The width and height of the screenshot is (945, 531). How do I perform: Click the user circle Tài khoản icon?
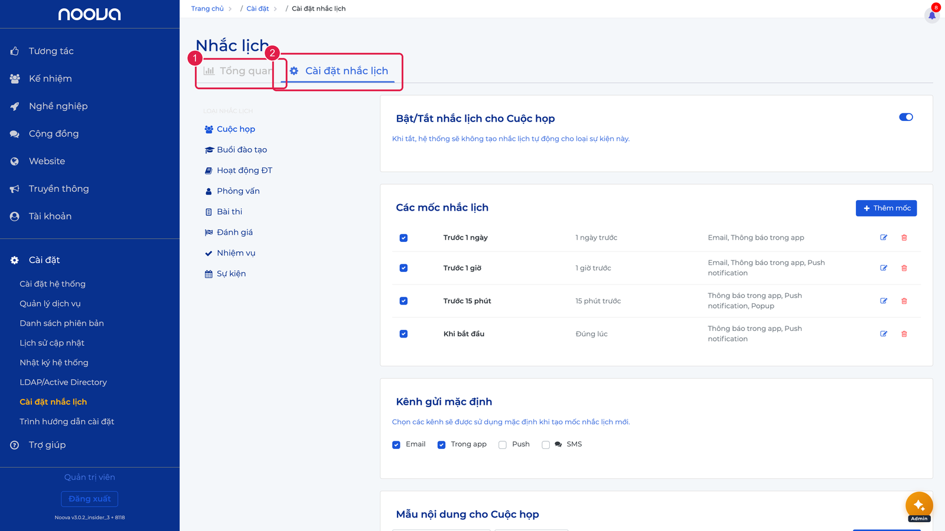coord(15,217)
